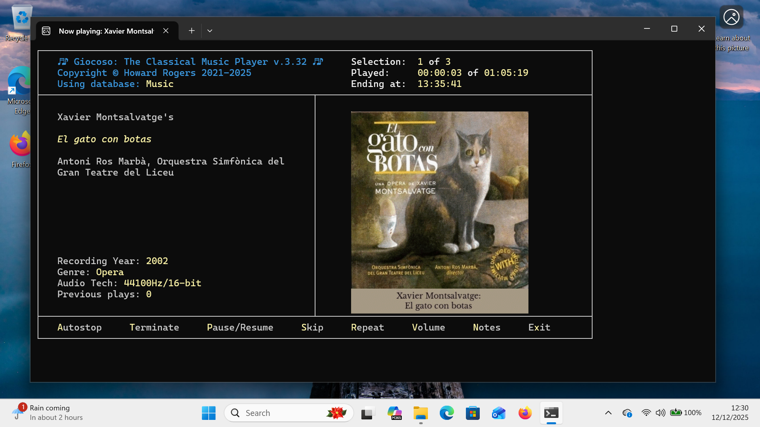Exit the Giocoso player
This screenshot has width=760, height=427.
tap(539, 327)
